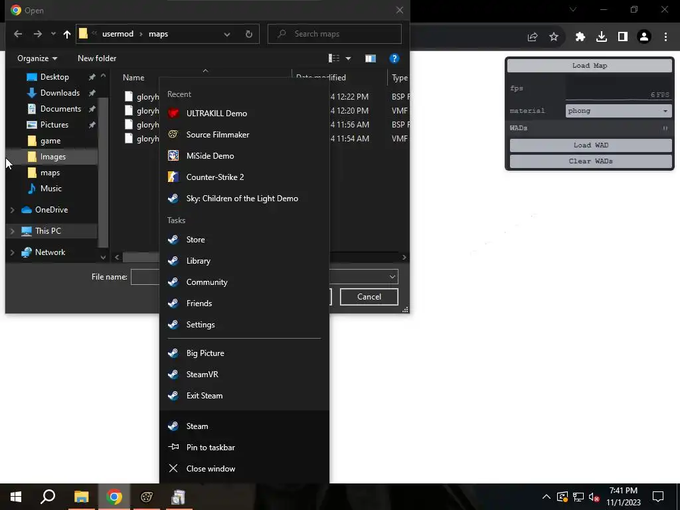The image size is (680, 510).
Task: Select Pin to taskbar option
Action: point(244,447)
